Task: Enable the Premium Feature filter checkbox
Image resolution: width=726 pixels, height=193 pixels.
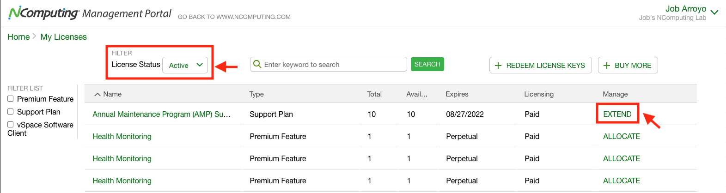Action: 10,98
